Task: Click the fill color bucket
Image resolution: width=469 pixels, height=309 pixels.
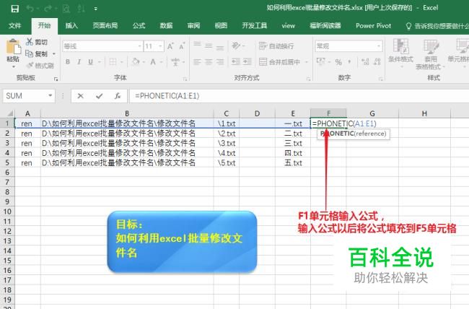Action: click(136, 61)
